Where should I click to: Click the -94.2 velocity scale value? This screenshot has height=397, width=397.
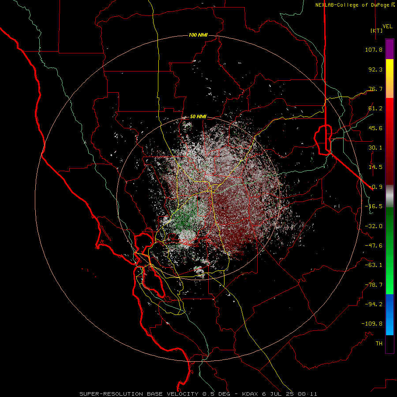point(374,304)
